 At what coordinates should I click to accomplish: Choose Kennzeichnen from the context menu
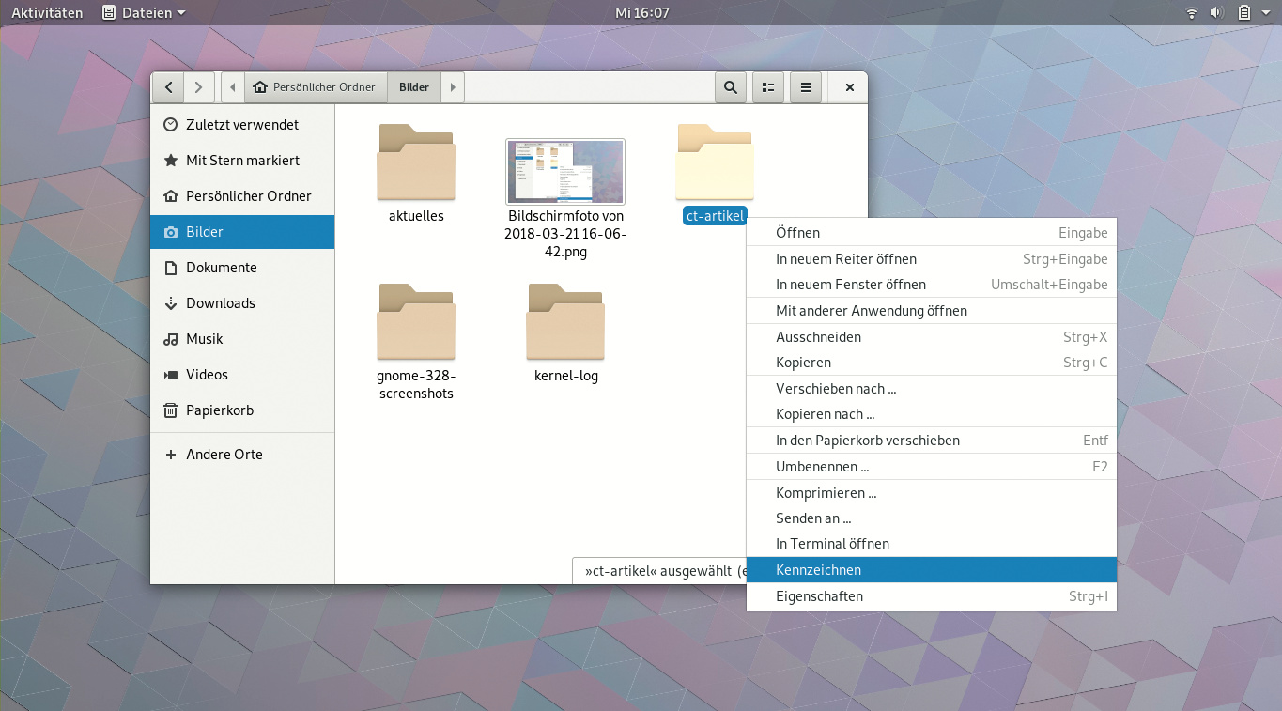pos(818,570)
